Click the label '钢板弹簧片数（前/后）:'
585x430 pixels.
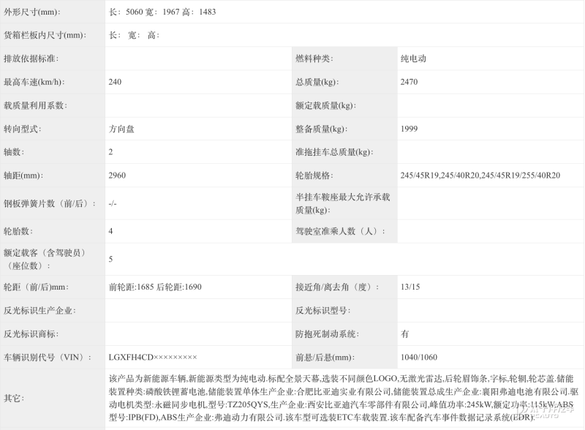pos(50,204)
